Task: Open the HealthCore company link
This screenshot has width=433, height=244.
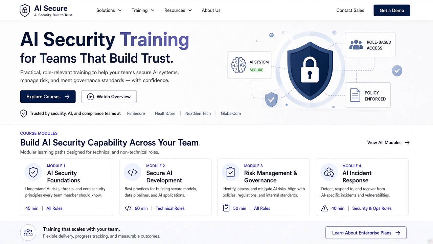Action: pos(165,114)
